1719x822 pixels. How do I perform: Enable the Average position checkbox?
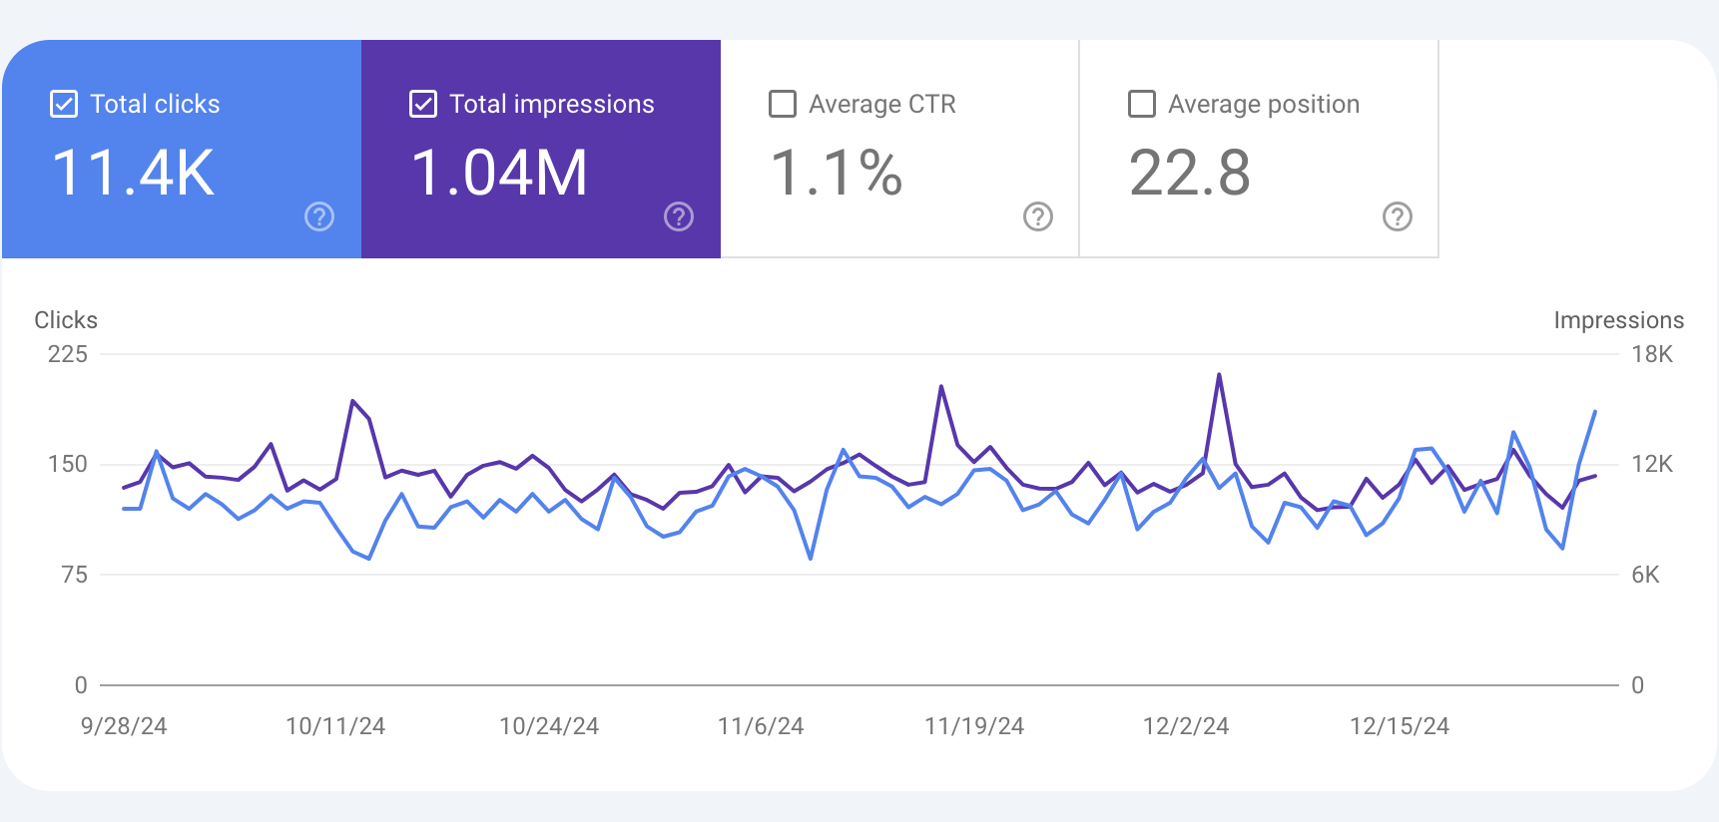(x=1142, y=104)
